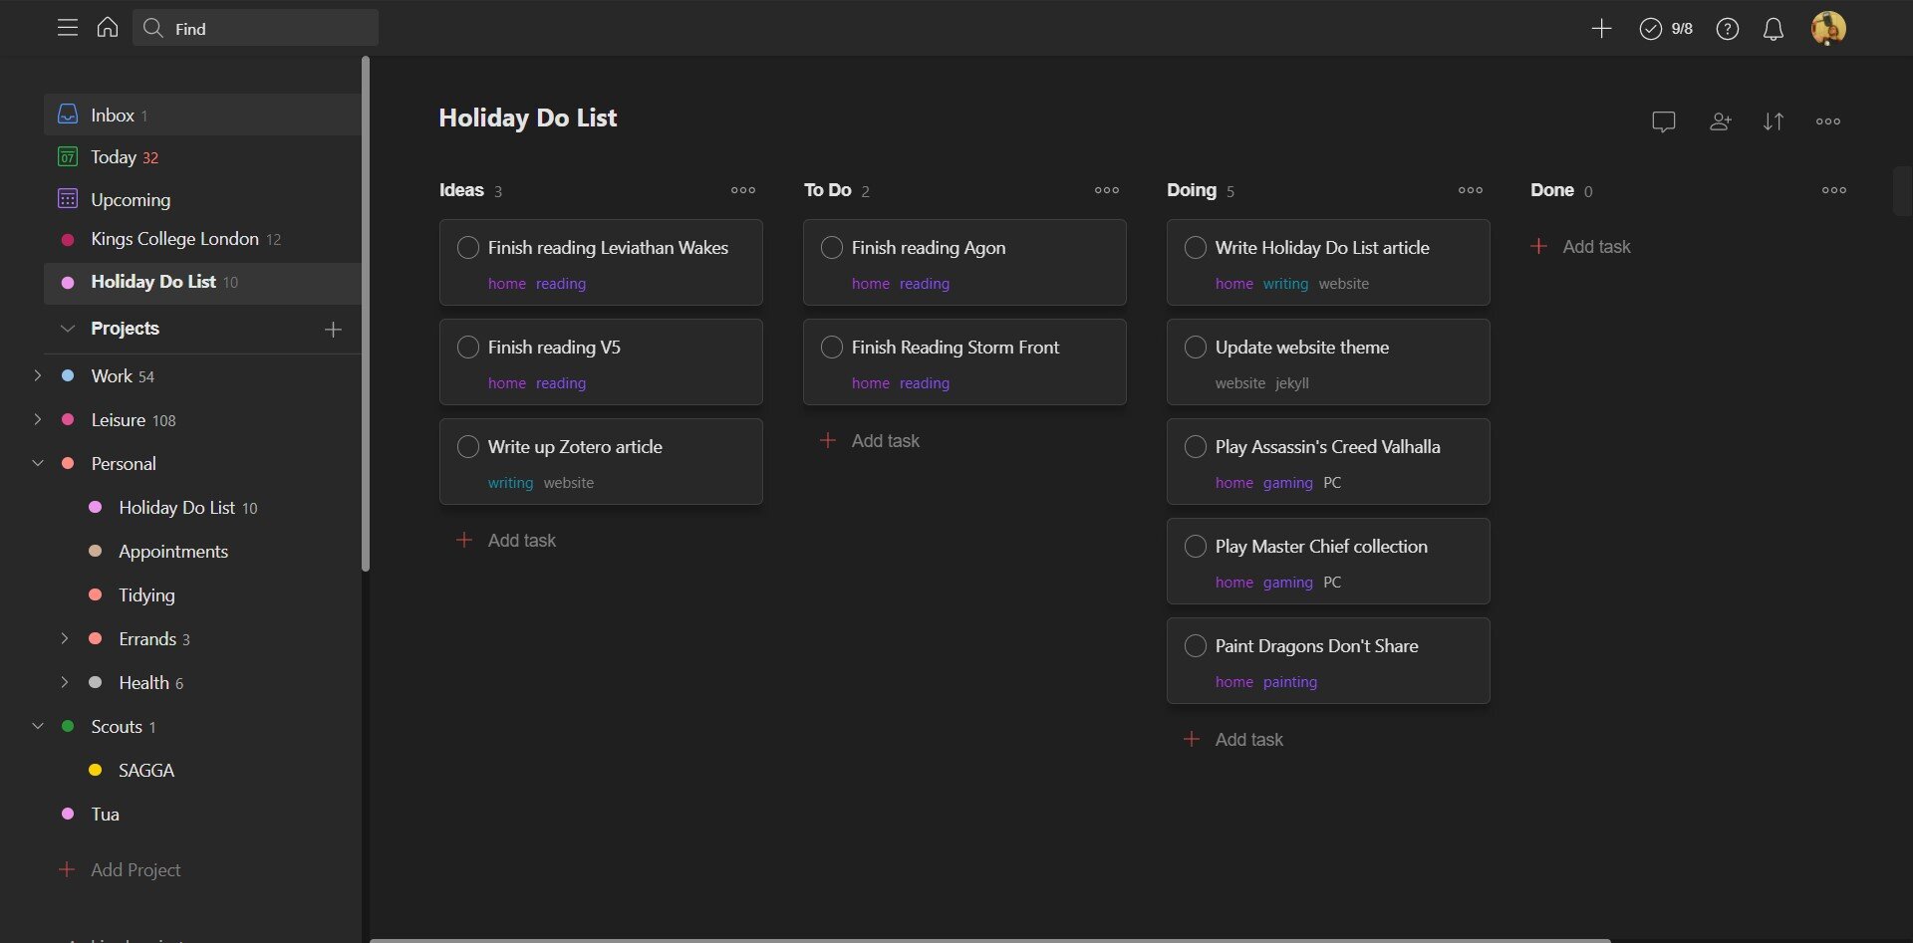Select Holiday Do List favorite entry

click(202, 282)
